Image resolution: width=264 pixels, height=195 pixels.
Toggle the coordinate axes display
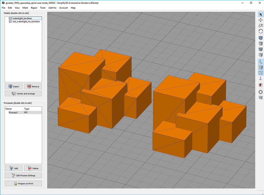pyautogui.click(x=261, y=62)
